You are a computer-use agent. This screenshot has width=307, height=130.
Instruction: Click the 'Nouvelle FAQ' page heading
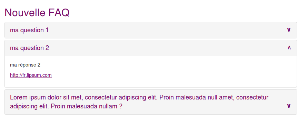pos(37,13)
